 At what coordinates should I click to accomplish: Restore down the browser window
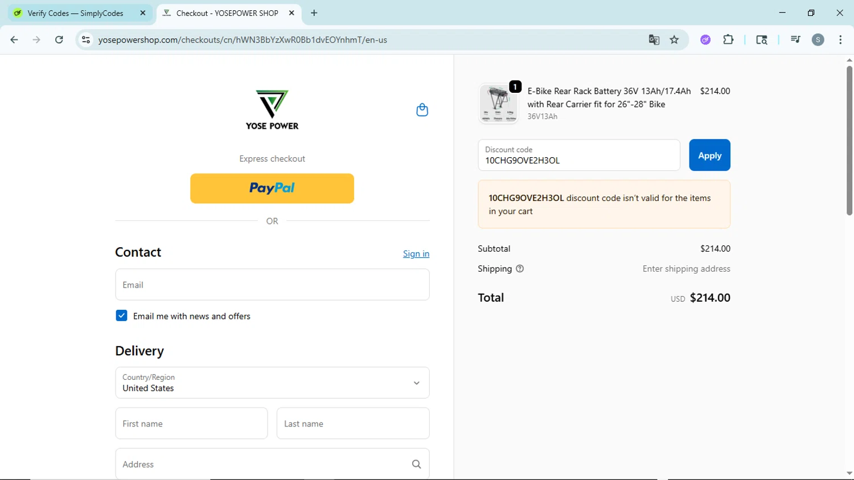(x=811, y=13)
